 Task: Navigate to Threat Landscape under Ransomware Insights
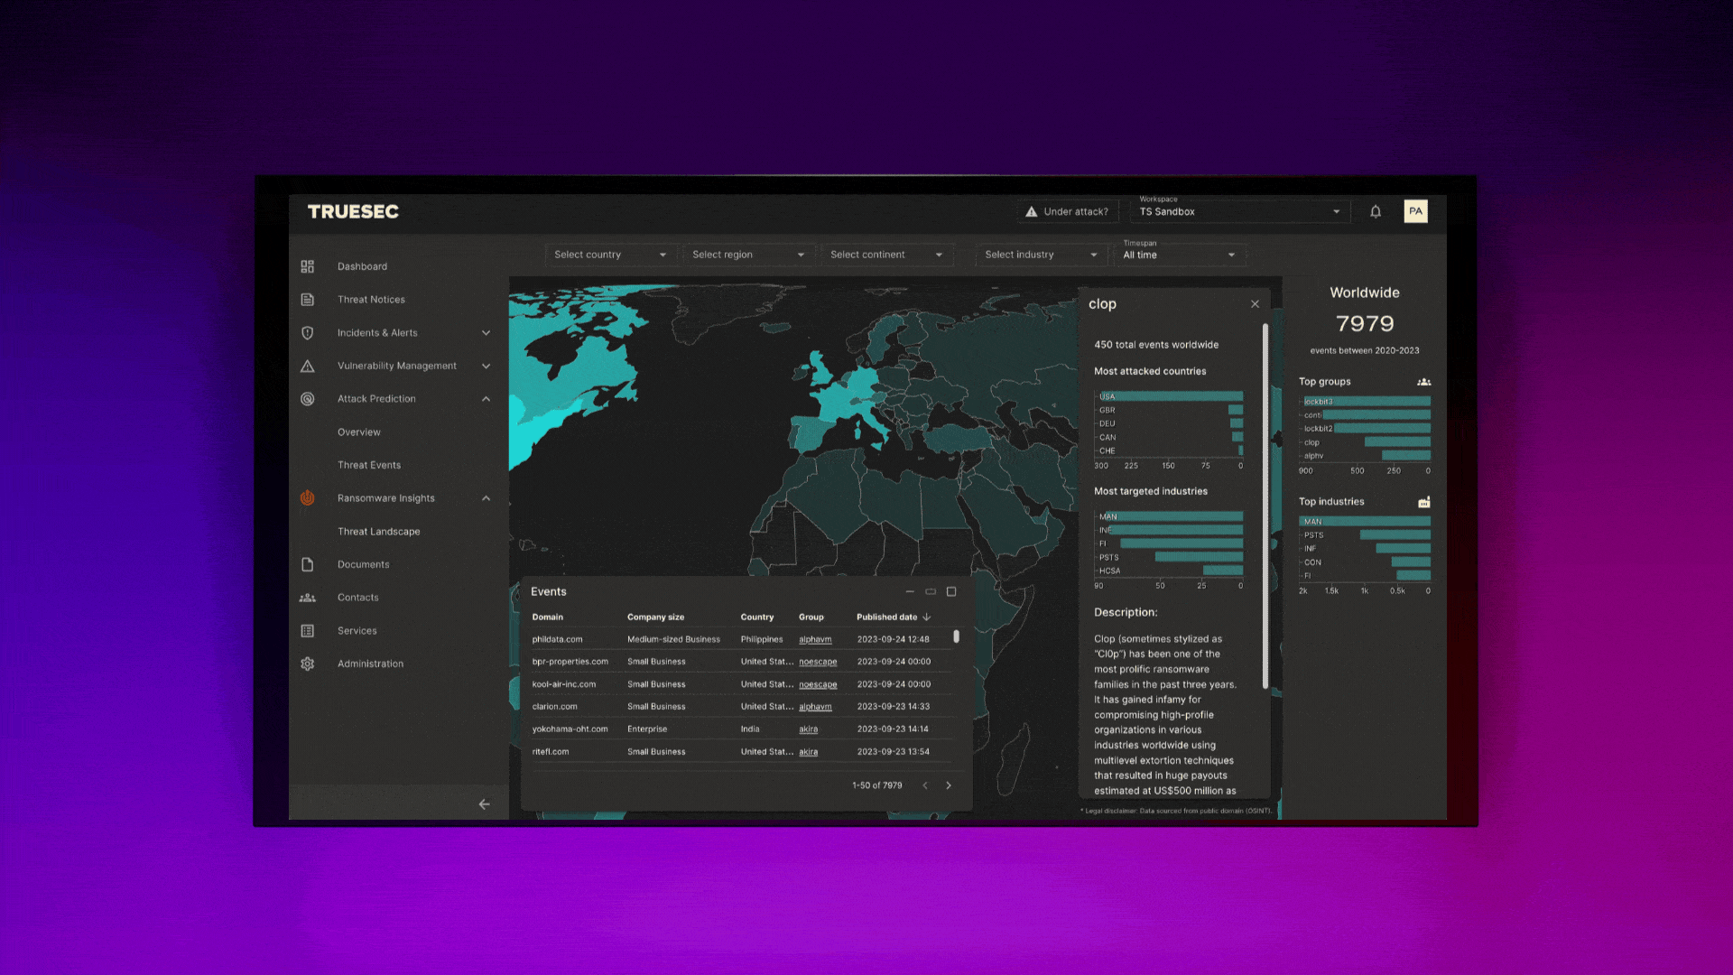(x=377, y=531)
